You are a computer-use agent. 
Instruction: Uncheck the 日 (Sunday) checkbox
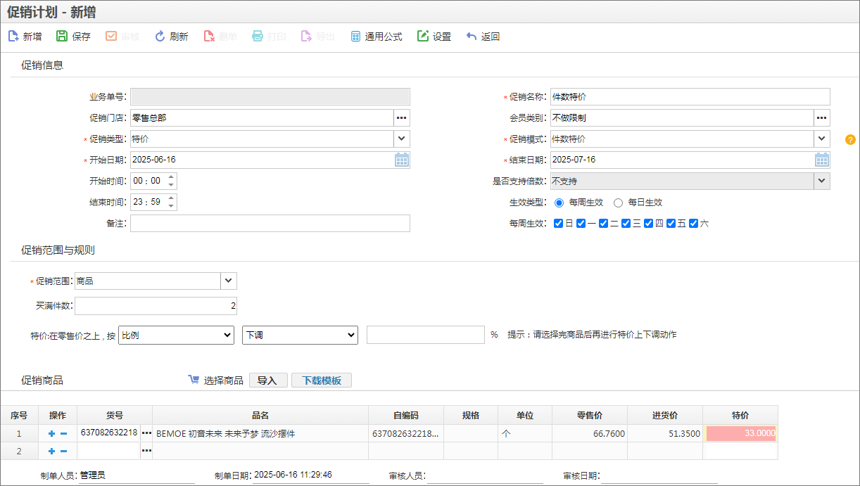coord(558,224)
